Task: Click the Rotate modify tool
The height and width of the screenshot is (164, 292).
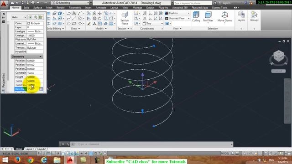Action: coord(100,18)
